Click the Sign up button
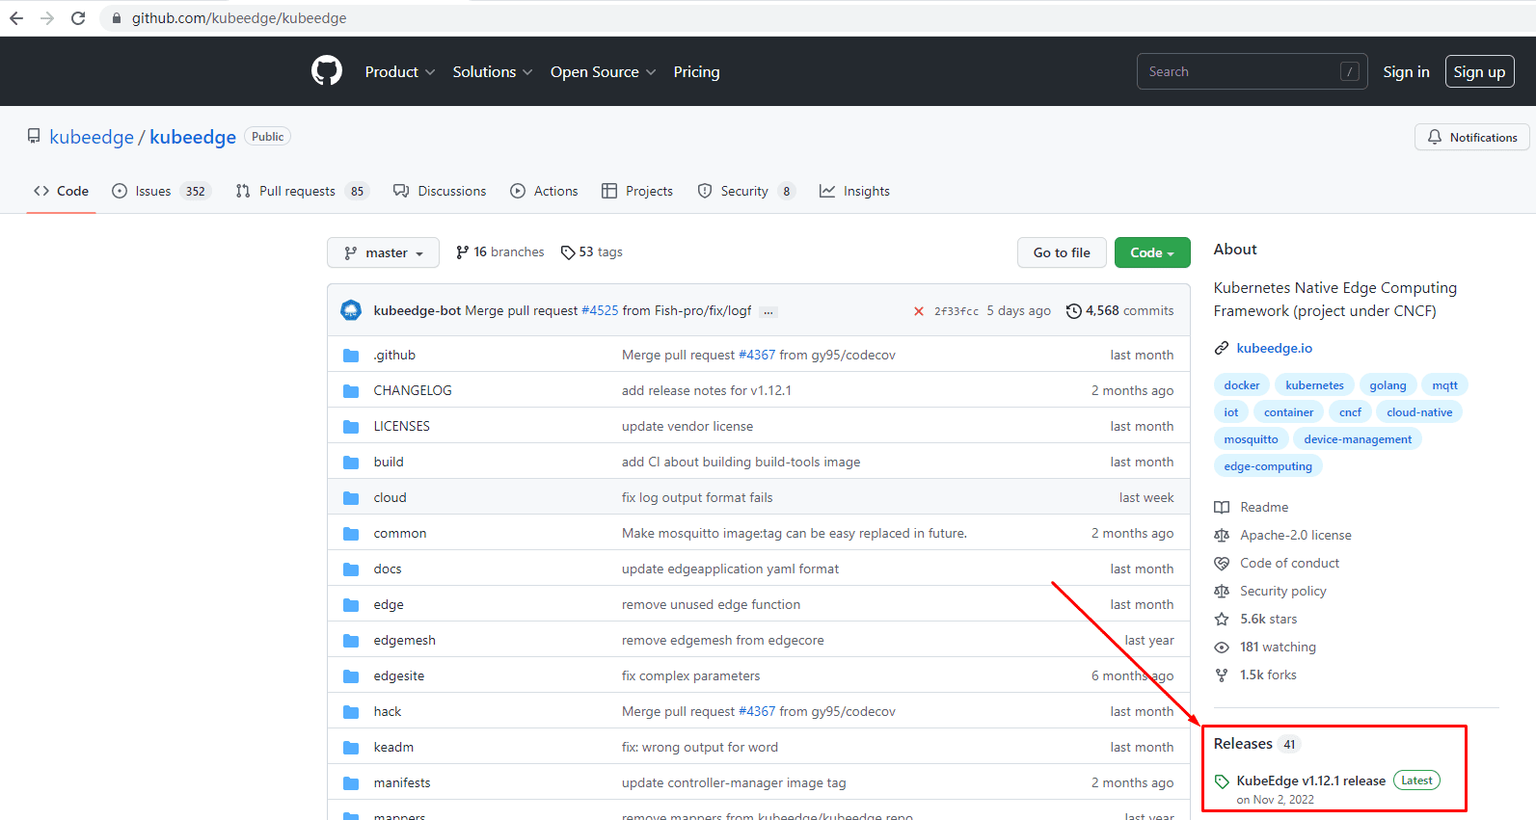Screen dimensions: 1536x820 1479,71
